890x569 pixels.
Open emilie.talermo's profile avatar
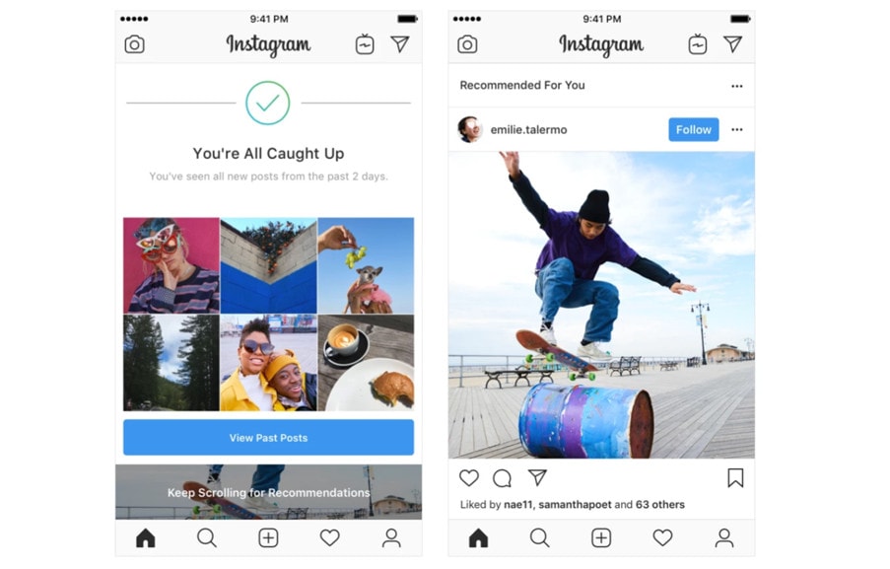(x=470, y=129)
